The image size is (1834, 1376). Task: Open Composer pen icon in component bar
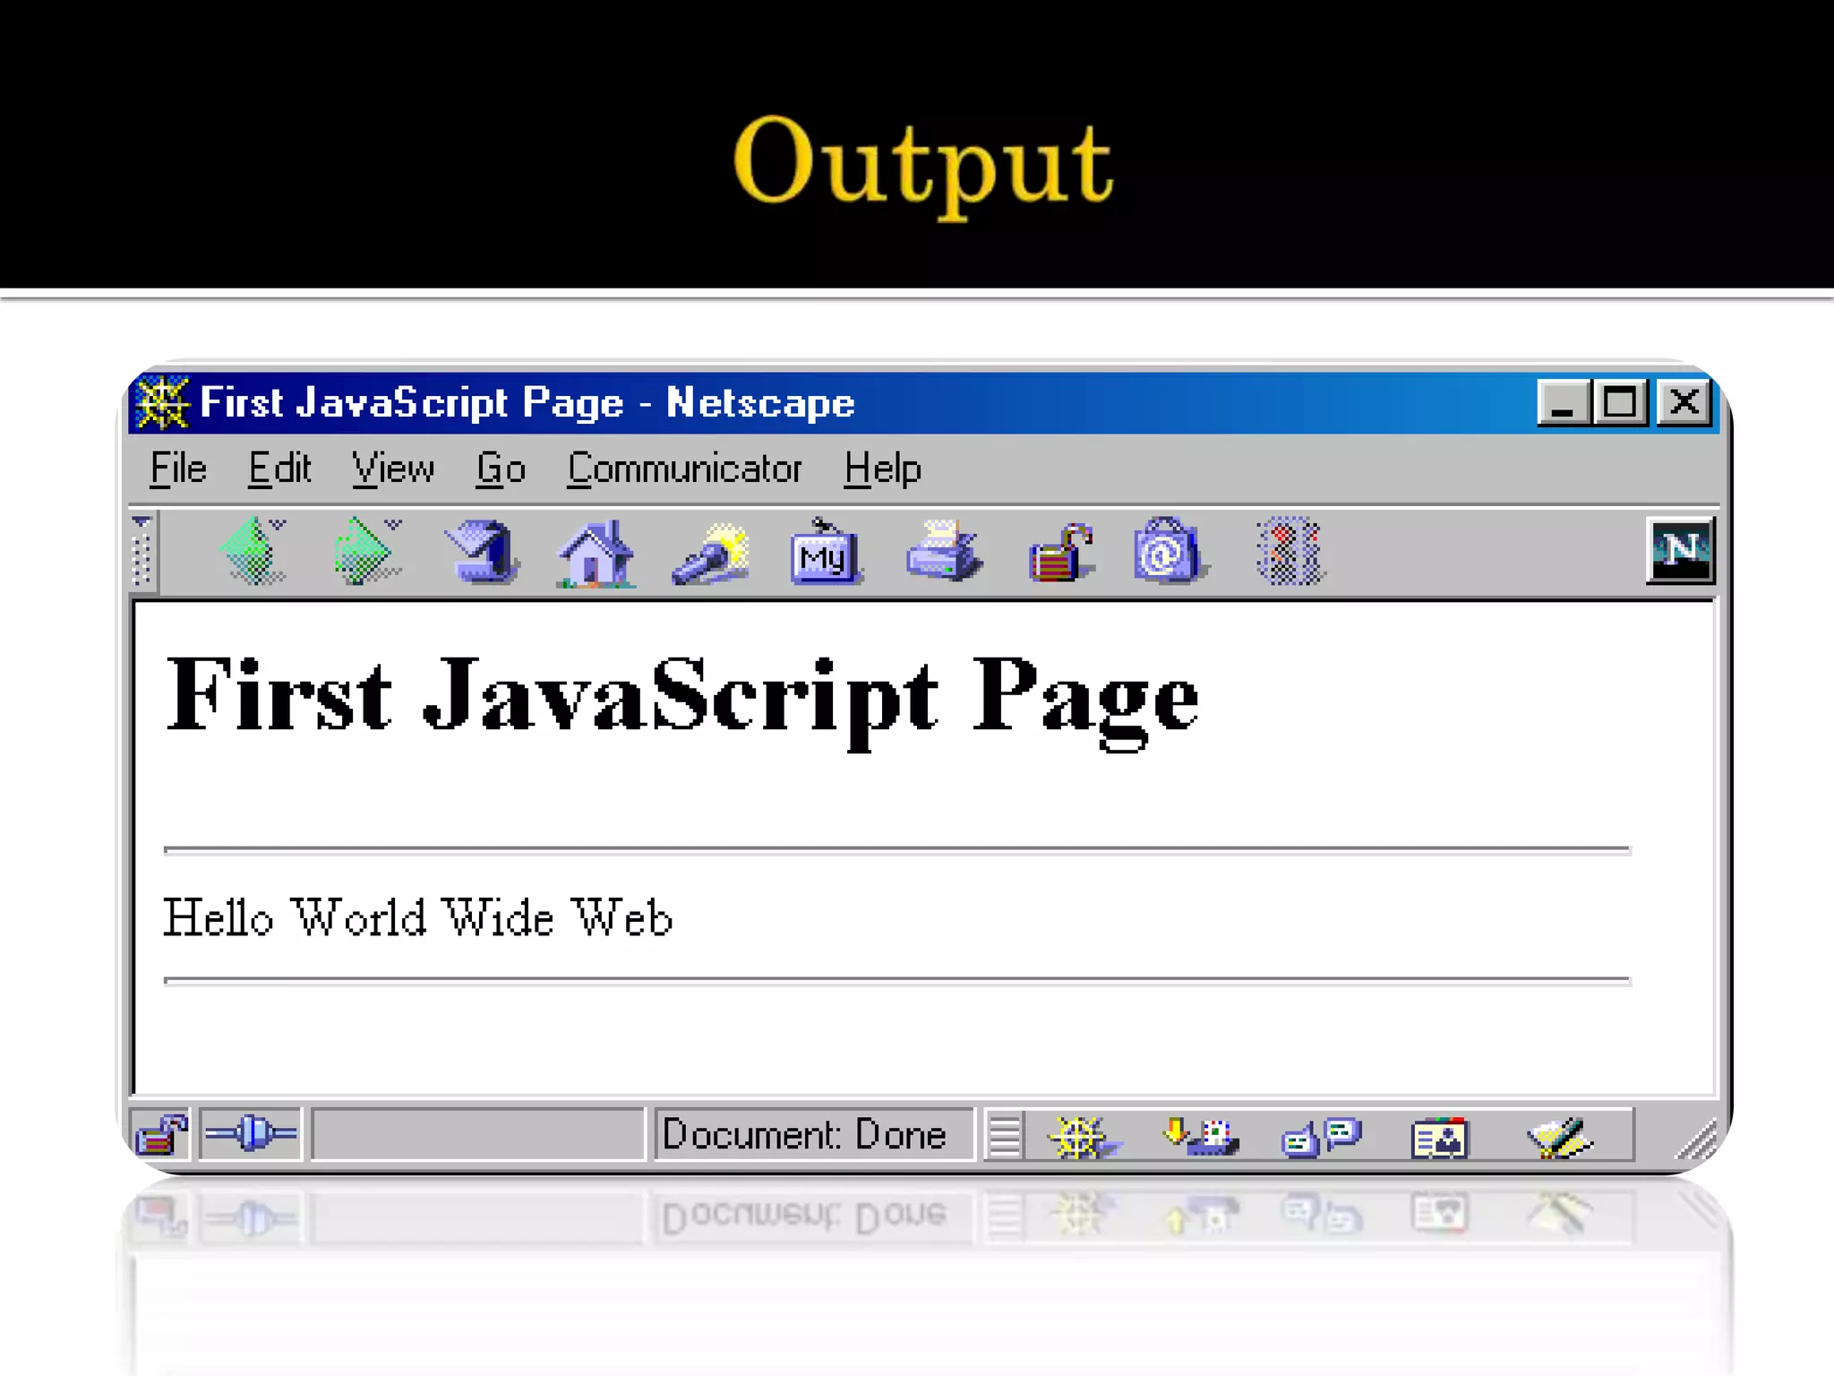[1559, 1137]
